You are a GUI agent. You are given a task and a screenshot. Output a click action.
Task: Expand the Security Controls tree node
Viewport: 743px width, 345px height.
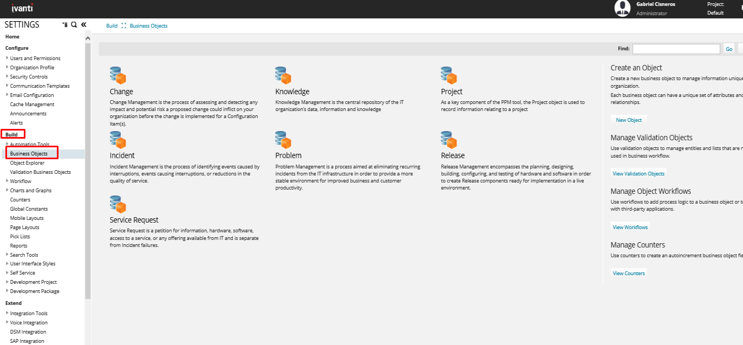[x=7, y=76]
